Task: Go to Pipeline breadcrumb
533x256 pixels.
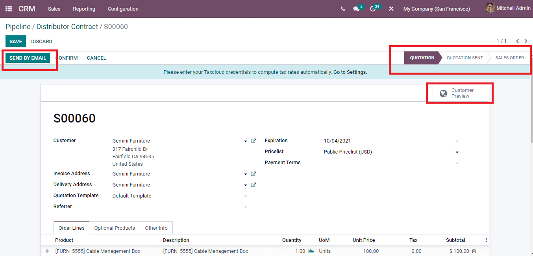Action: [x=18, y=27]
